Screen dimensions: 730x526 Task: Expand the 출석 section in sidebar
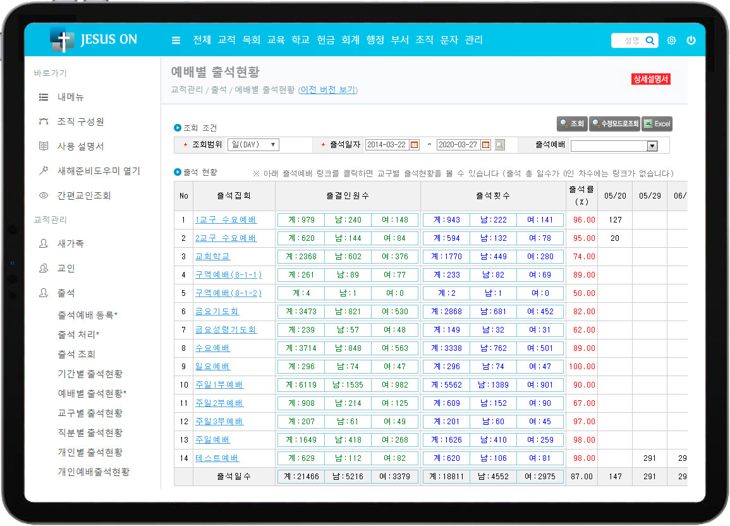point(66,293)
